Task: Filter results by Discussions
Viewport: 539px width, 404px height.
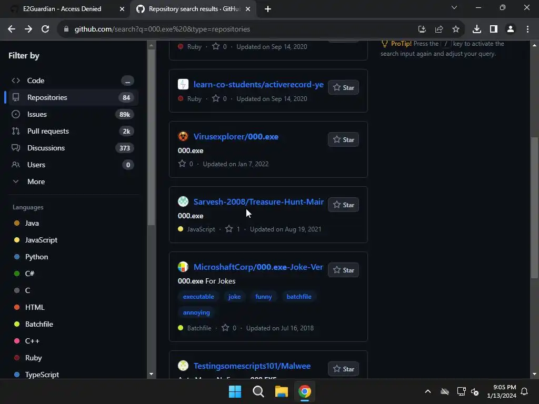Action: coord(72,148)
